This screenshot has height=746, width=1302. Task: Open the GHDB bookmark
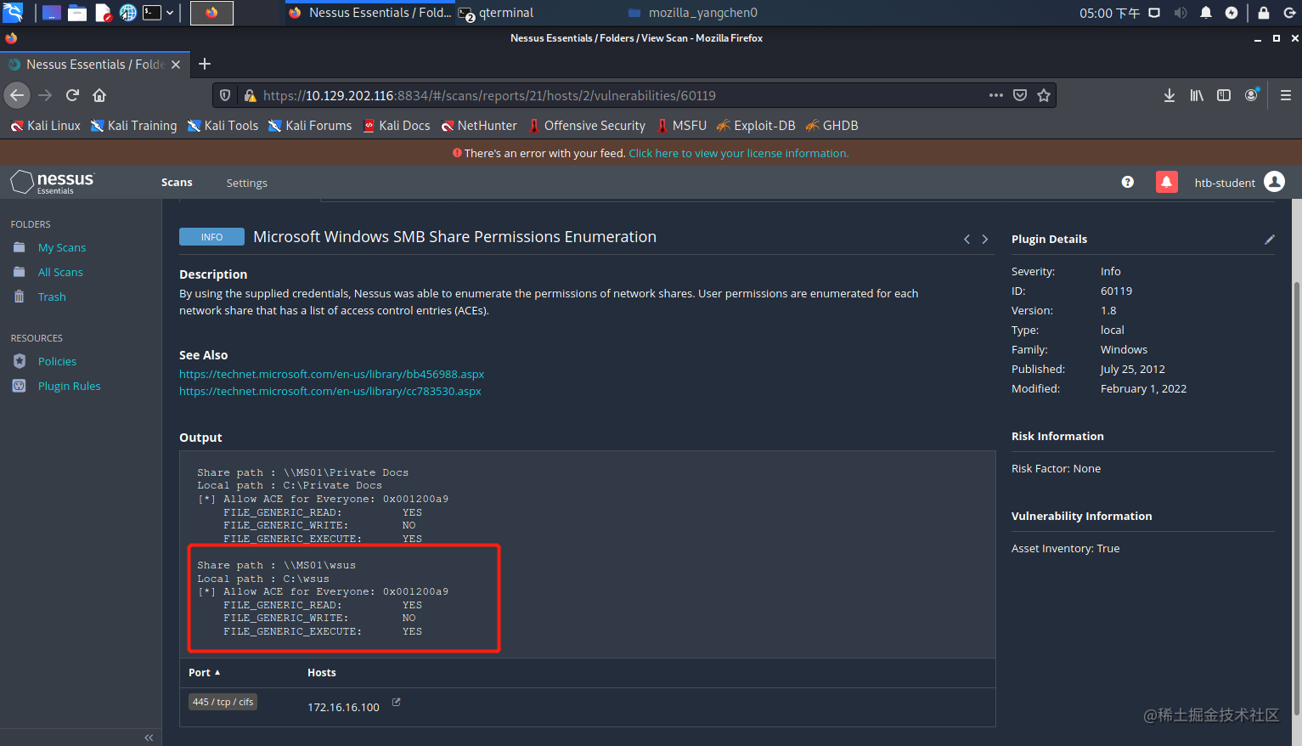click(x=832, y=126)
